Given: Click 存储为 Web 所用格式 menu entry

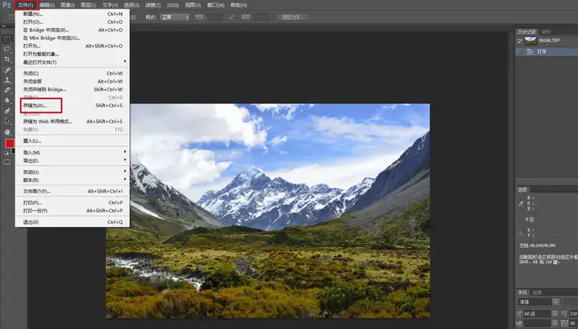Looking at the screenshot, I should pyautogui.click(x=48, y=121).
